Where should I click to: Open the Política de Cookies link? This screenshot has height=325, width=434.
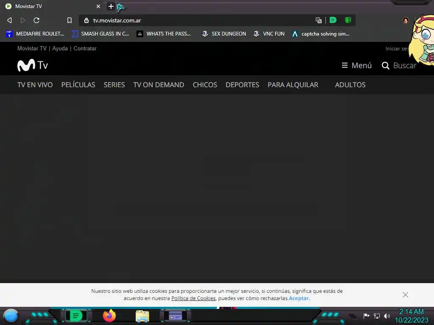[x=193, y=298]
